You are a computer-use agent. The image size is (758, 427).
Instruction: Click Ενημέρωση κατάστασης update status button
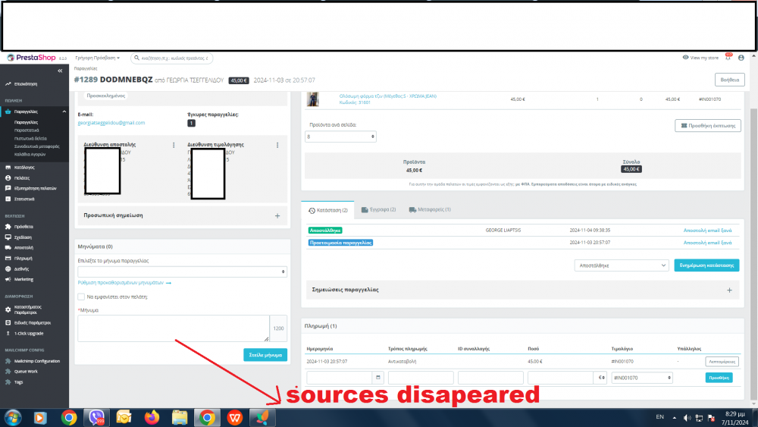706,265
